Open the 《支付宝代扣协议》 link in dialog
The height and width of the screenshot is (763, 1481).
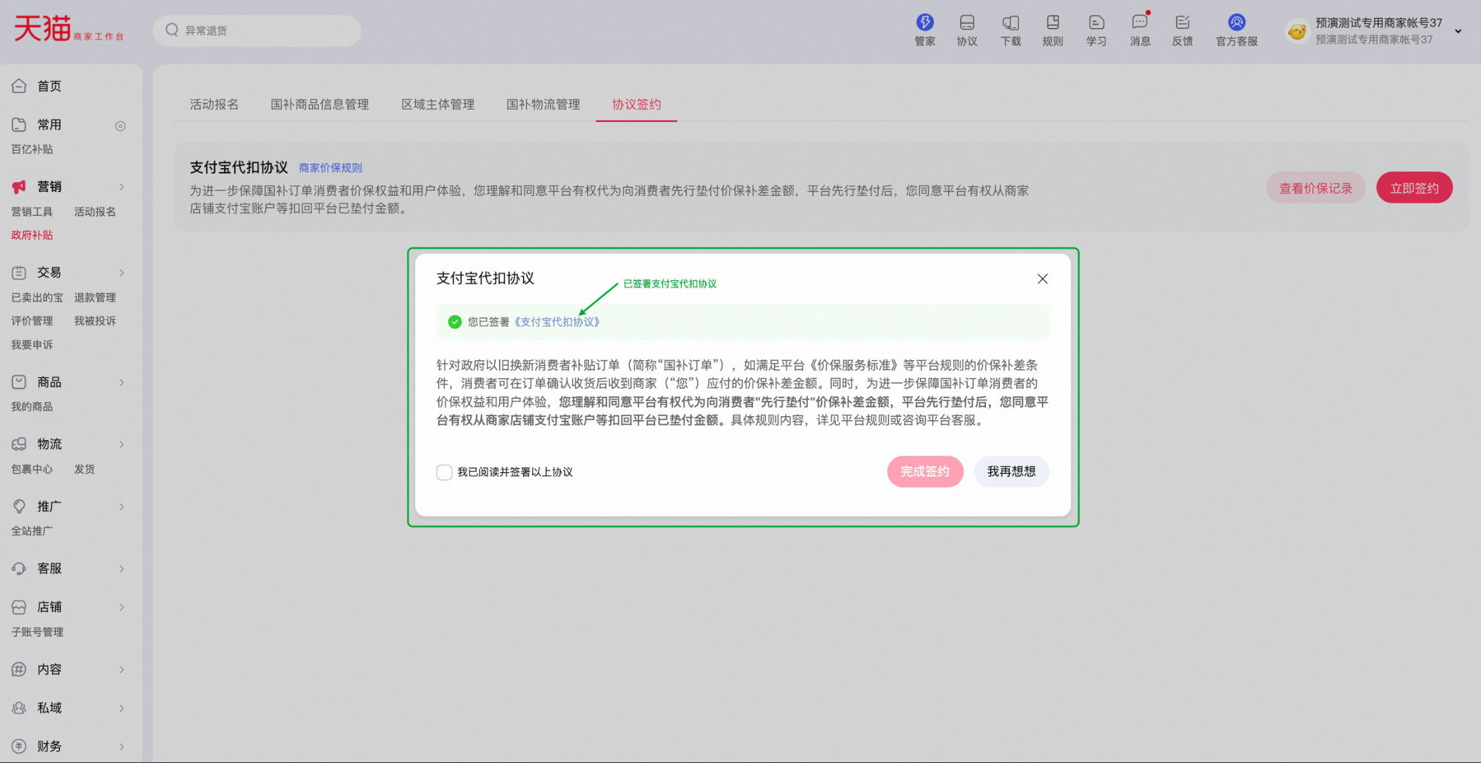(x=557, y=322)
